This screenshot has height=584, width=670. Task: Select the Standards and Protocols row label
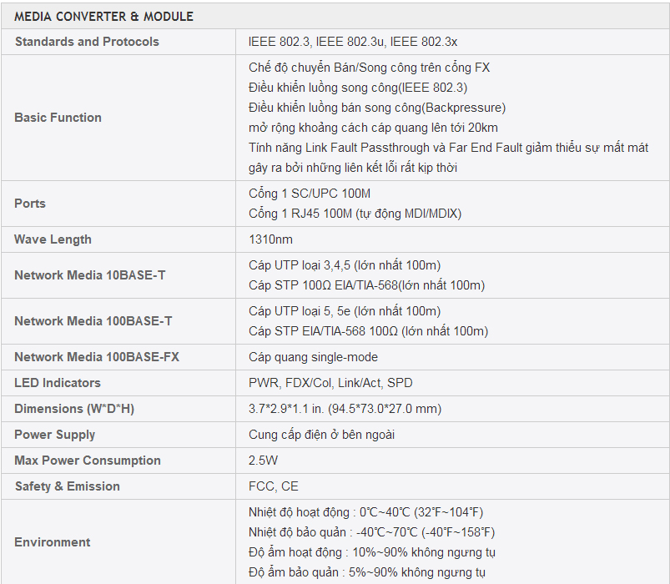(x=87, y=42)
